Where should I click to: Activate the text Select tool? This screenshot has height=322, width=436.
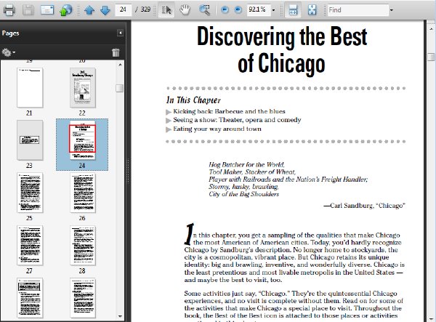pos(166,10)
